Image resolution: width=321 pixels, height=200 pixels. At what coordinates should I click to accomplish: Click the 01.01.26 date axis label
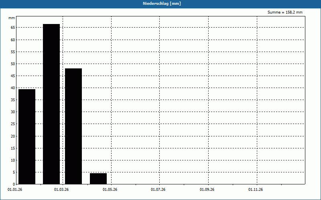tap(15, 190)
